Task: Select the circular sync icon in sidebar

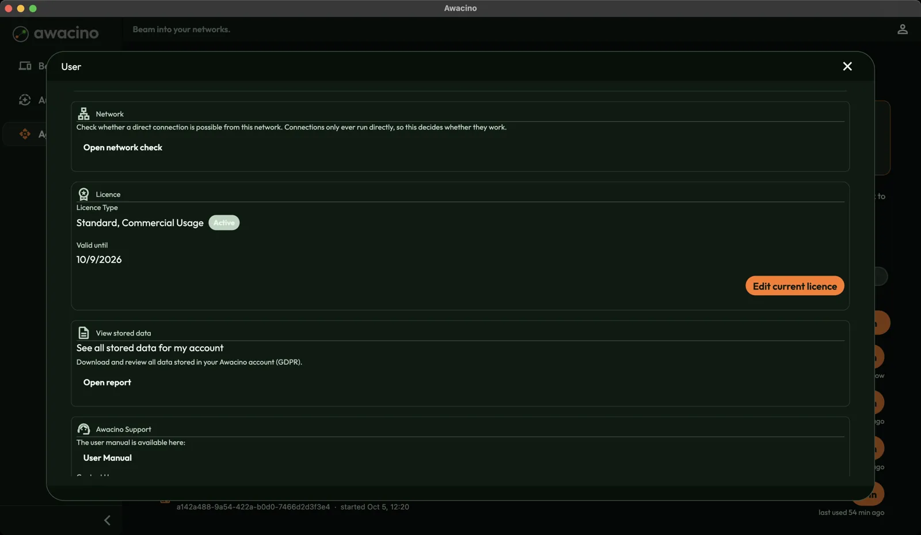Action: point(25,100)
